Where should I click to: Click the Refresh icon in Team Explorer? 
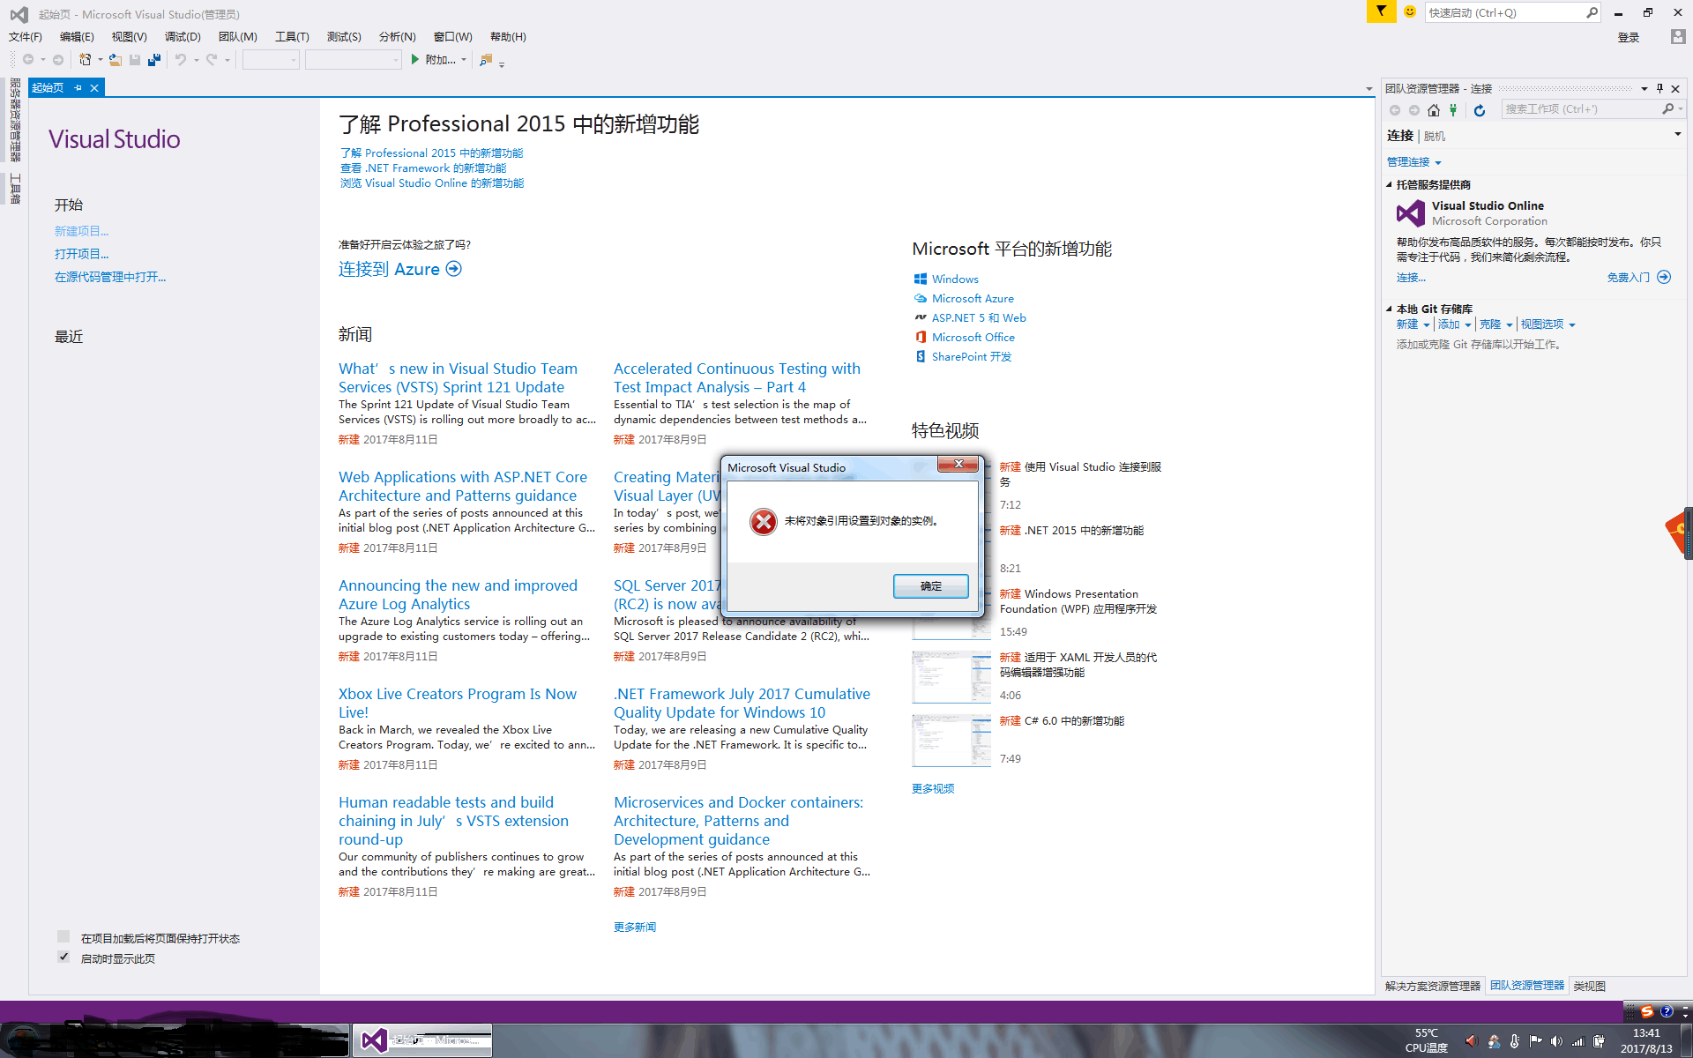pos(1480,110)
